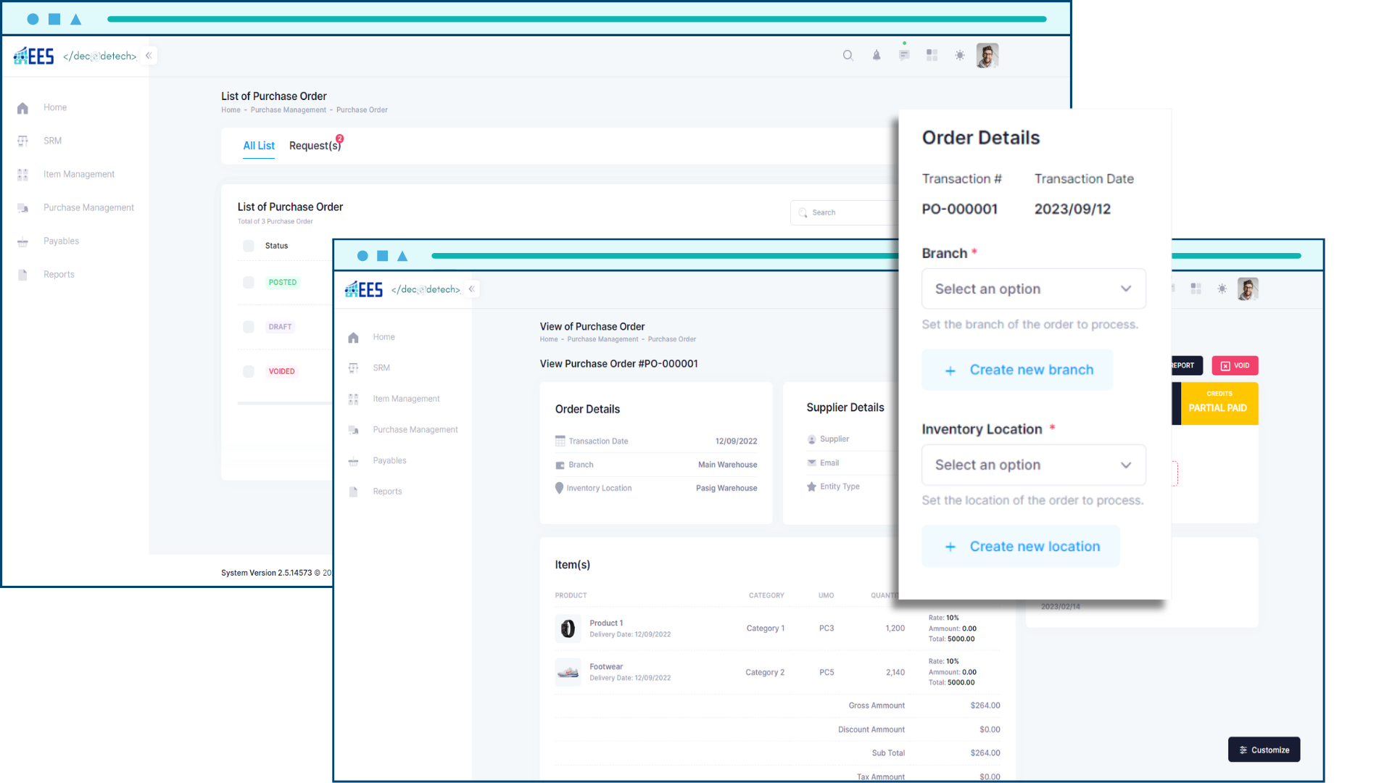This screenshot has width=1392, height=783.
Task: Click the Reports sidebar icon
Action: click(x=23, y=274)
